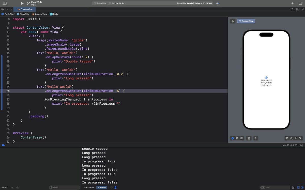Open body symbol in breadcrumb

click(x=54, y=14)
